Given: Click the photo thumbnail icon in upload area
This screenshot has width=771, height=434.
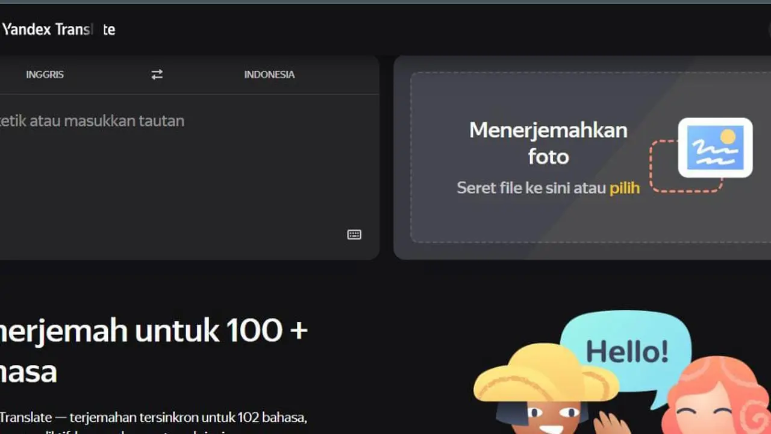Looking at the screenshot, I should (x=715, y=148).
